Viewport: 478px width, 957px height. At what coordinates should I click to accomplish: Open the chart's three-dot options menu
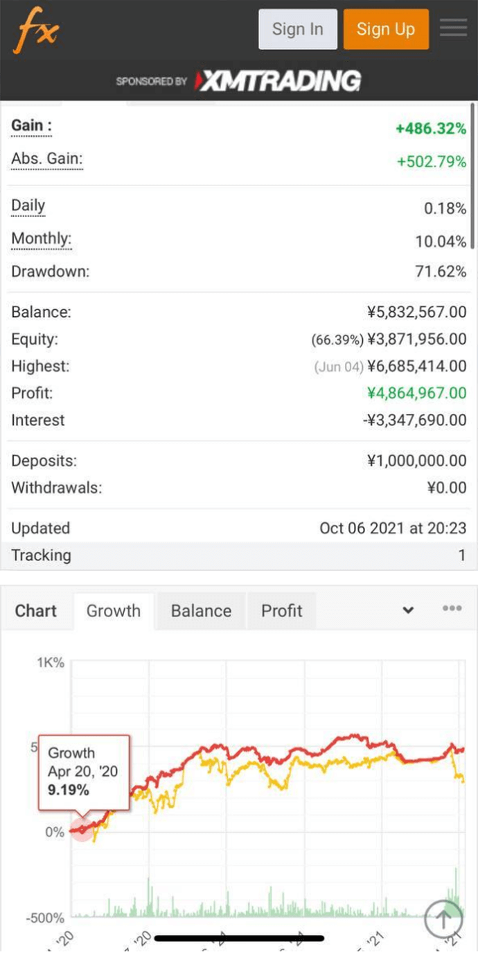pyautogui.click(x=452, y=608)
